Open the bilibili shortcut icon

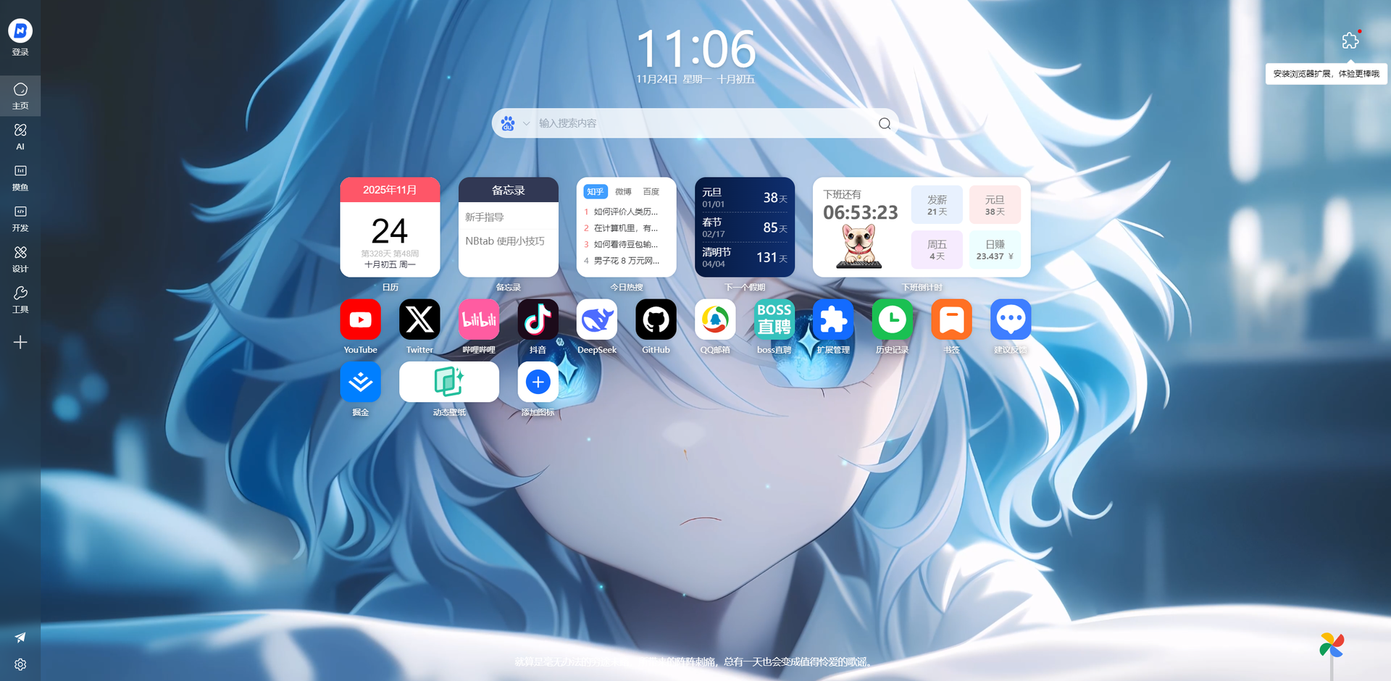[x=479, y=319]
